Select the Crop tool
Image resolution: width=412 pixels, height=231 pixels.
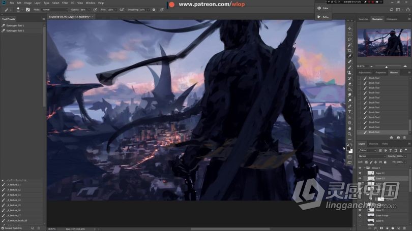(x=349, y=50)
